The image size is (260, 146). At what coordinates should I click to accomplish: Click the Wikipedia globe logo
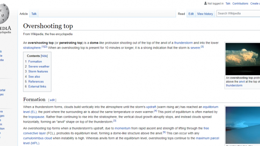pyautogui.click(x=4, y=13)
